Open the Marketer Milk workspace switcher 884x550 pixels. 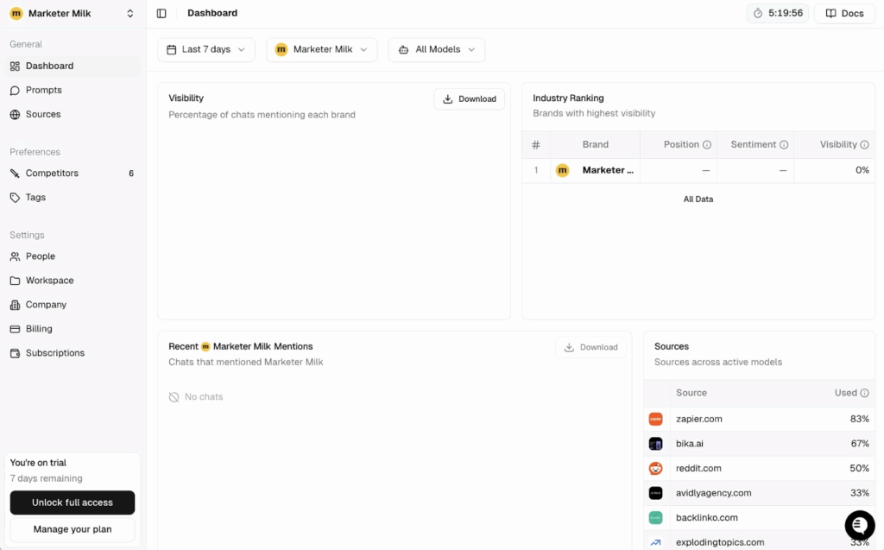[x=73, y=14]
